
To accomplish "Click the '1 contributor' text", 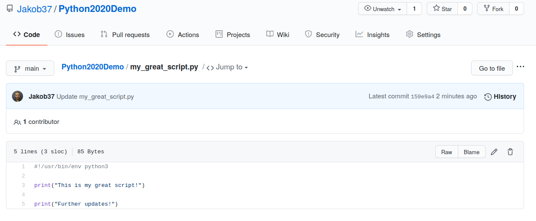I will 41,122.
